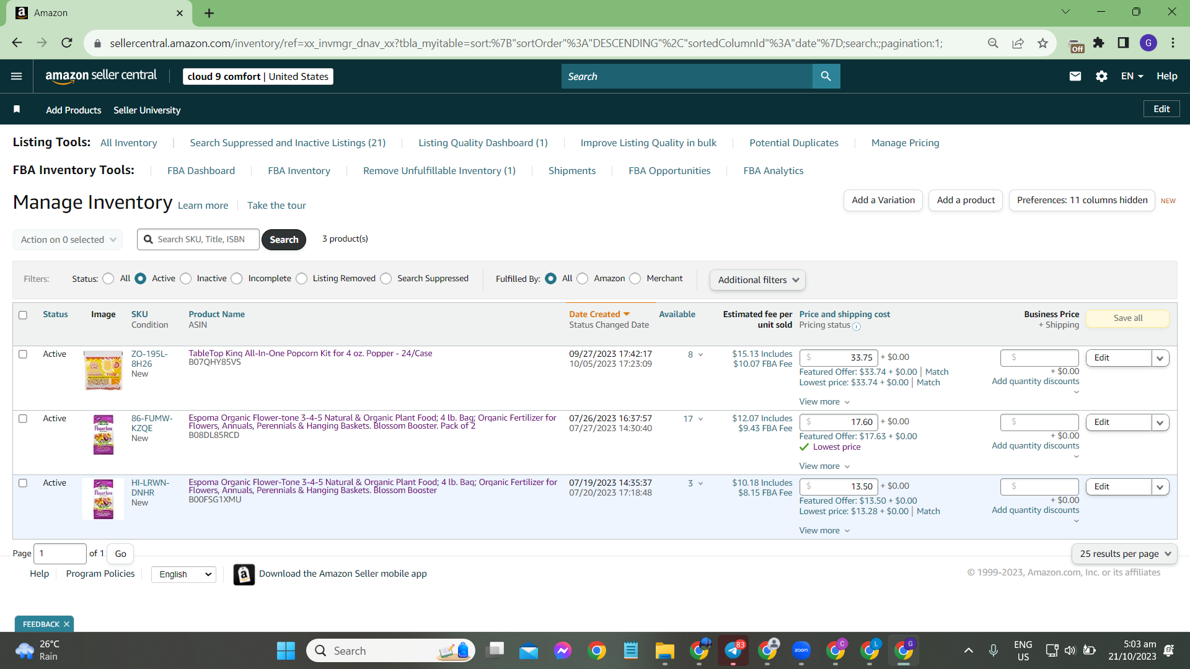Viewport: 1190px width, 669px height.
Task: Click the black Search button beside SKU field
Action: [284, 240]
